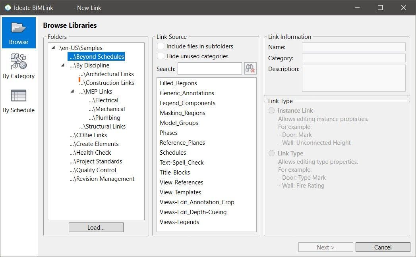Select the Structural Links folder
The width and height of the screenshot is (416, 257).
[x=103, y=127]
